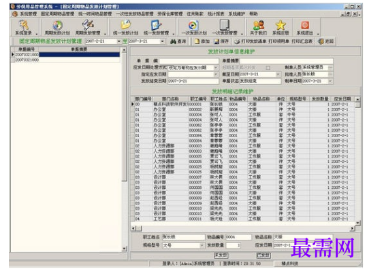Click the 保存 save button
Screen dimensions: 367x269
[221, 41]
